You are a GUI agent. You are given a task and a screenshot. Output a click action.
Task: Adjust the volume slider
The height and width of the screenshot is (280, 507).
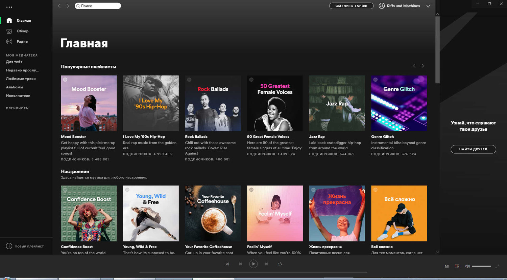pos(481,266)
